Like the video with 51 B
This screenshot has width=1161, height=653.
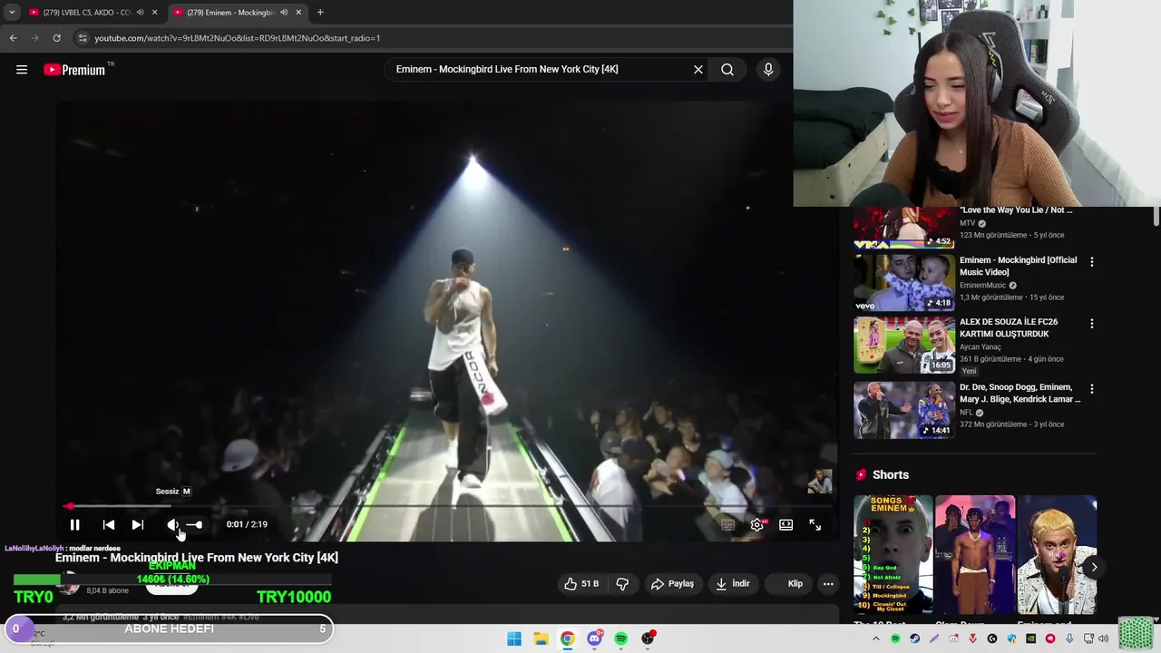click(581, 584)
